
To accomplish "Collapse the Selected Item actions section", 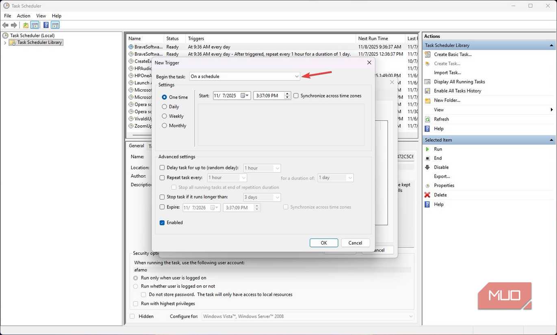I will (x=551, y=140).
